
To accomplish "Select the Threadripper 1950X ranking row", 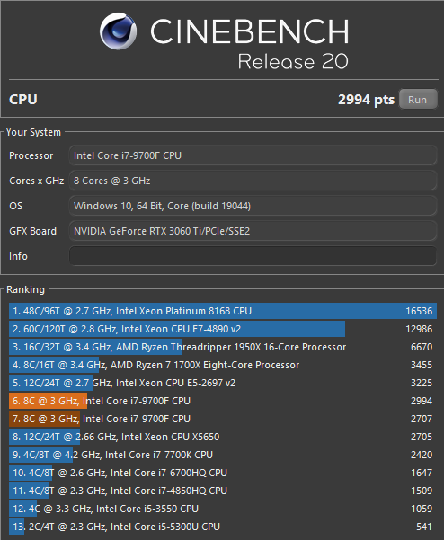I will (x=223, y=347).
